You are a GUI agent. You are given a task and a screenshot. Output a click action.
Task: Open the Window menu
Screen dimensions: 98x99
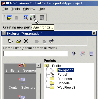coord(29,9)
